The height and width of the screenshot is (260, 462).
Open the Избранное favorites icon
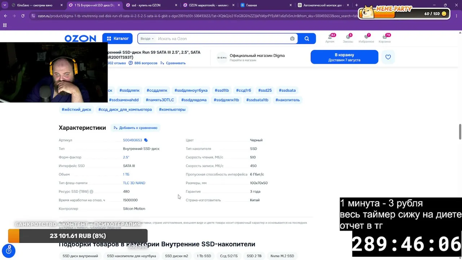366,38
